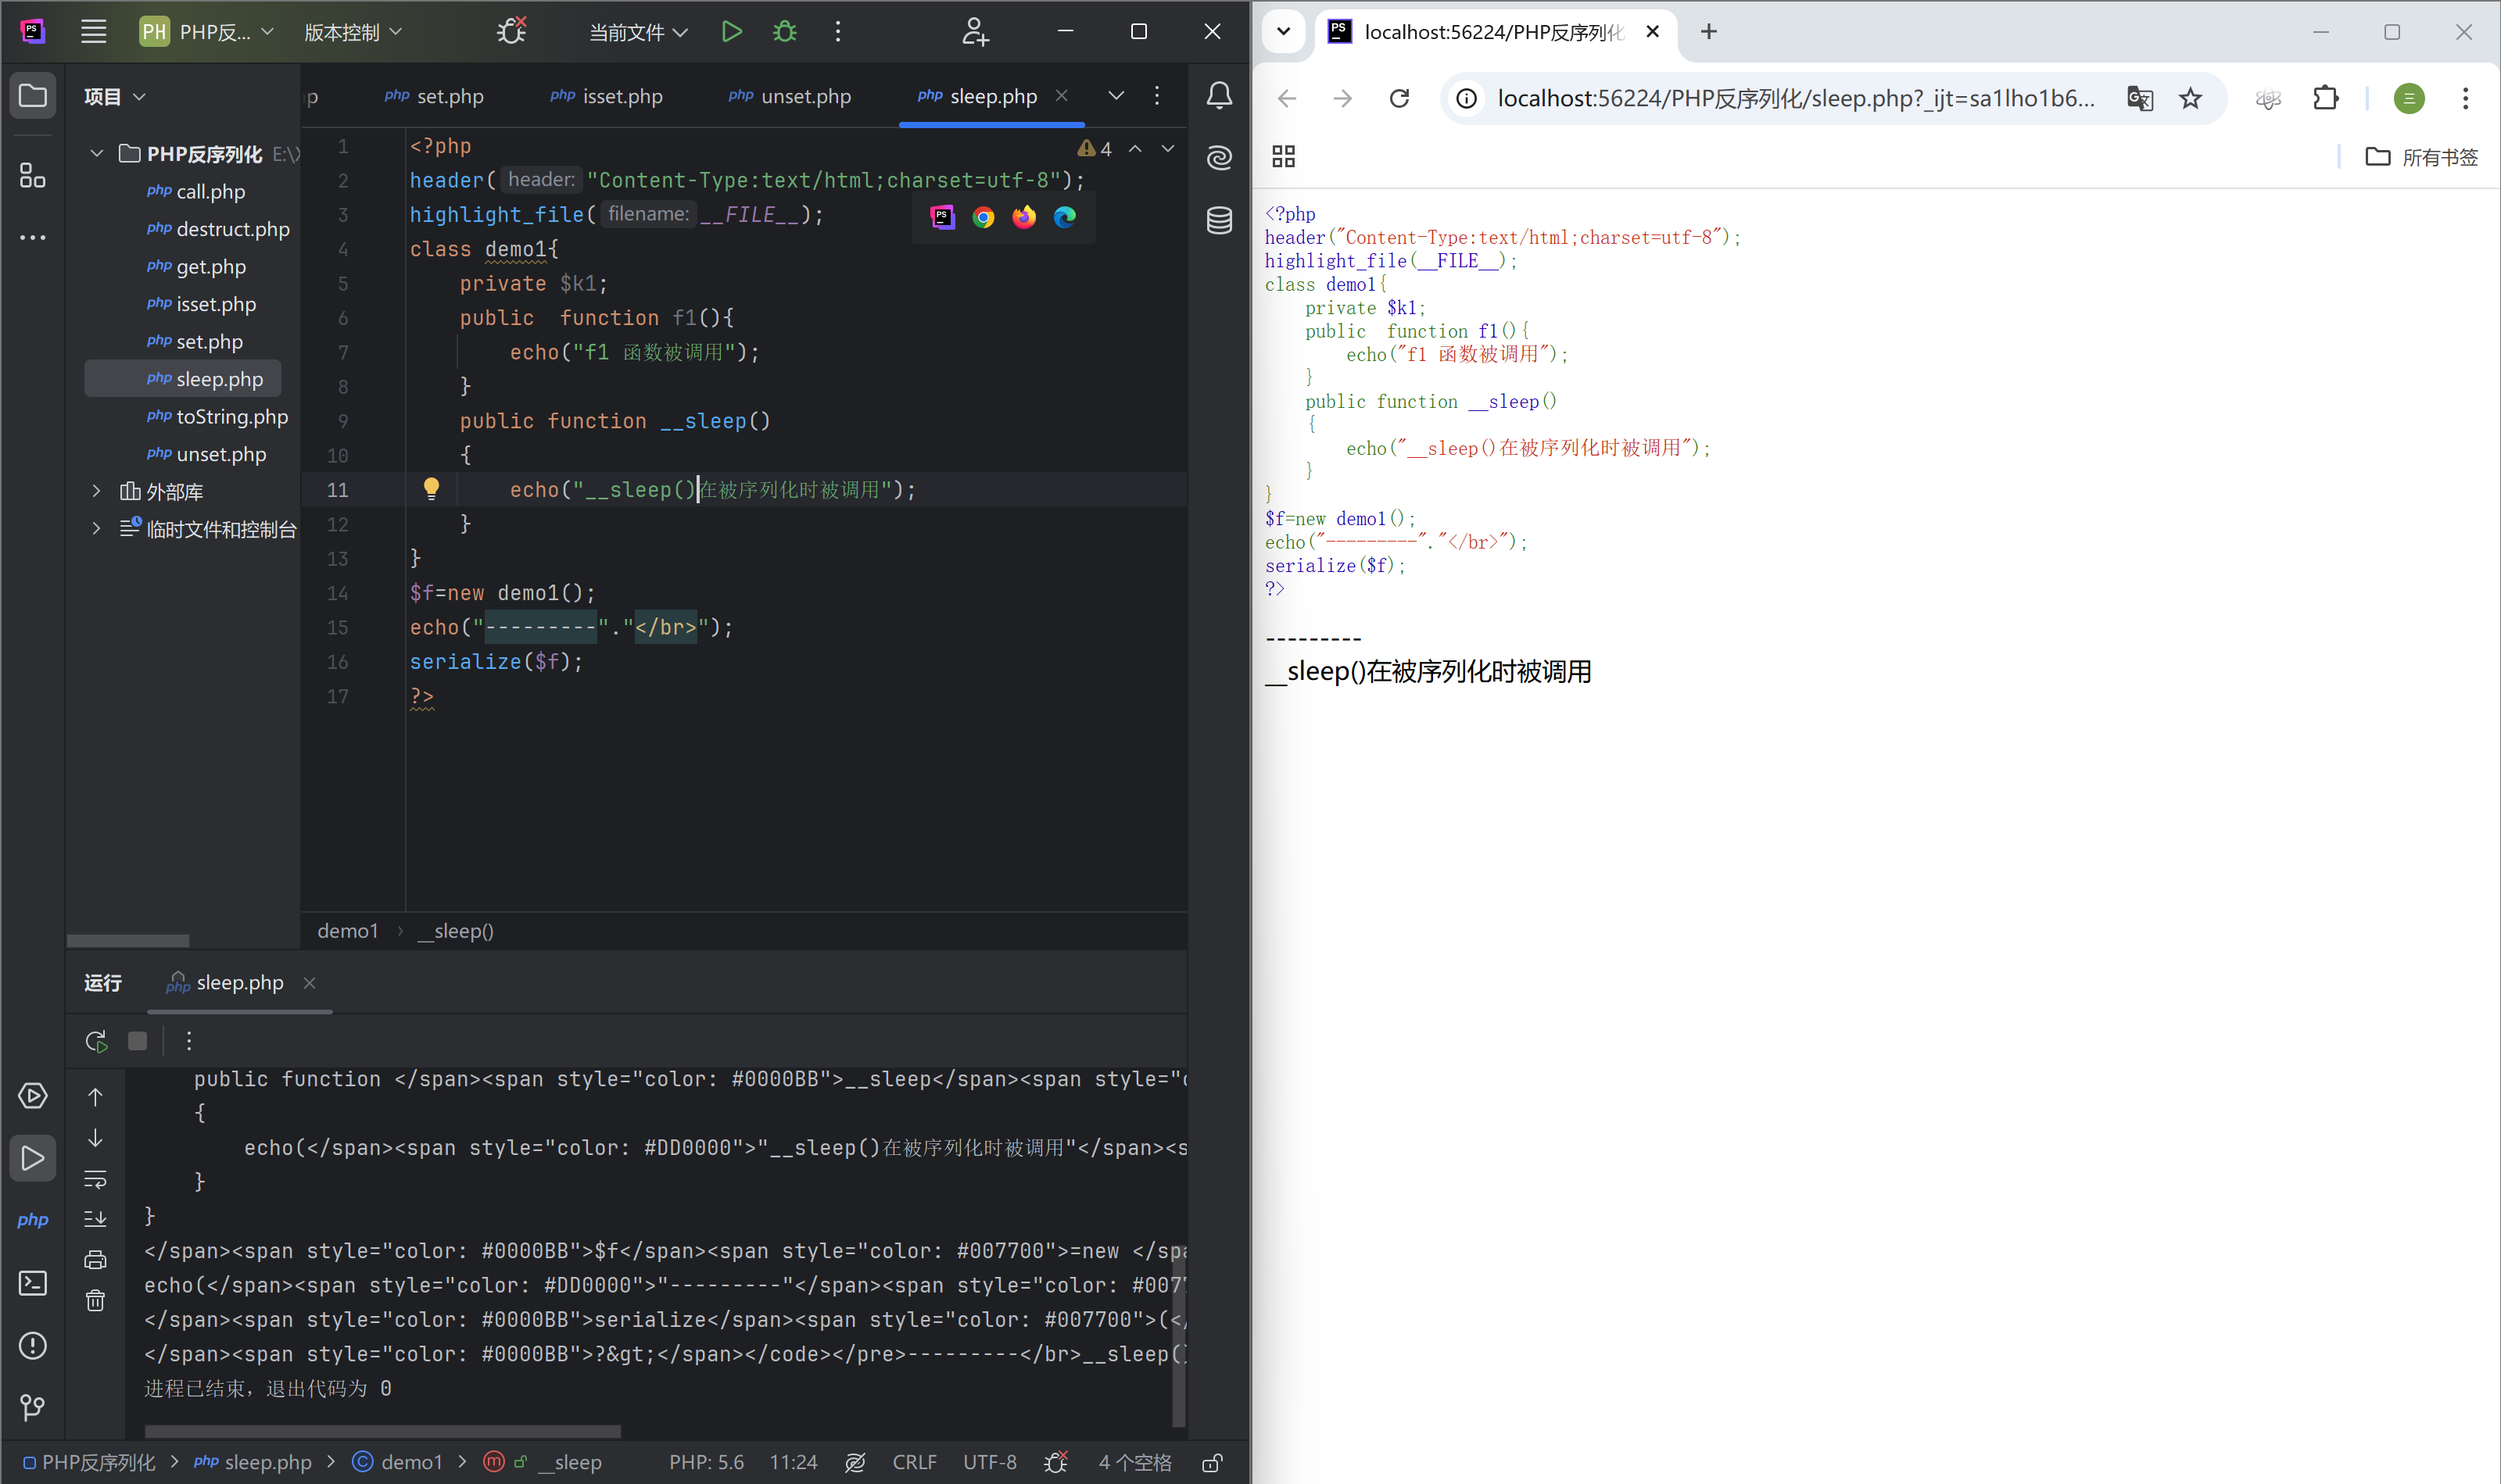This screenshot has width=2501, height=1484.
Task: Click the intention lightbulb on line 11
Action: tap(432, 489)
